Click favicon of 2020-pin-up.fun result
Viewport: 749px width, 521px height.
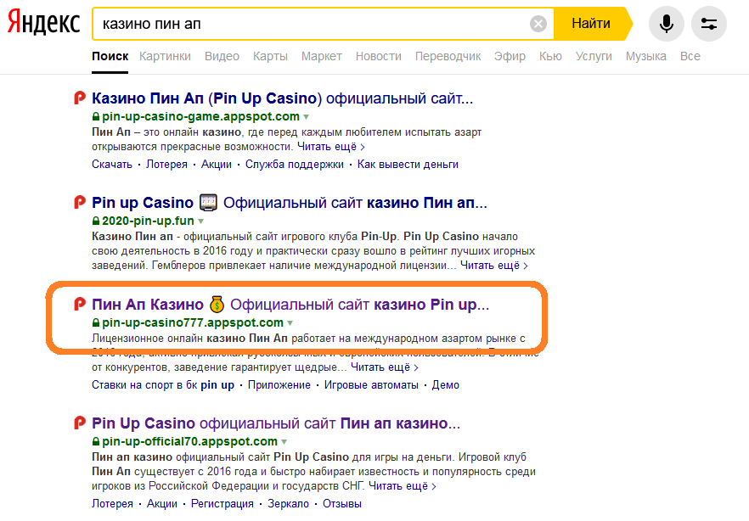[x=80, y=203]
